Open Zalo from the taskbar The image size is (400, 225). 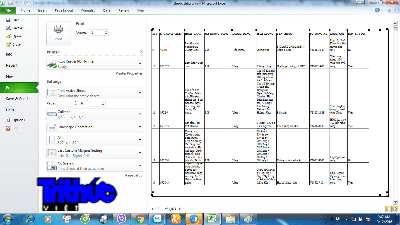coord(157,219)
